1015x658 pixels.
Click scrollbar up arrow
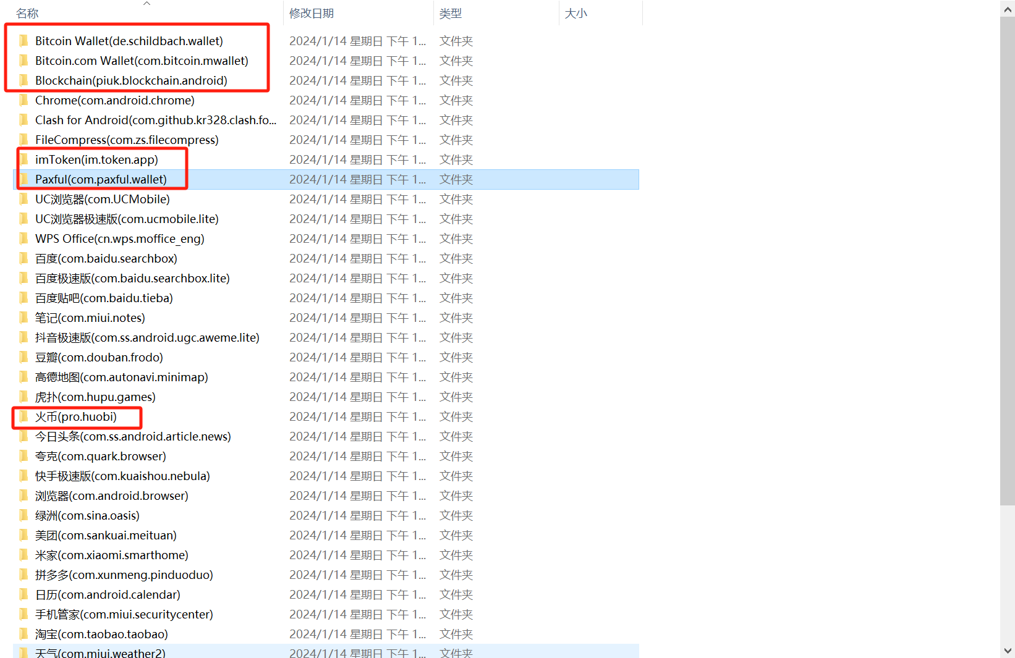[1008, 7]
